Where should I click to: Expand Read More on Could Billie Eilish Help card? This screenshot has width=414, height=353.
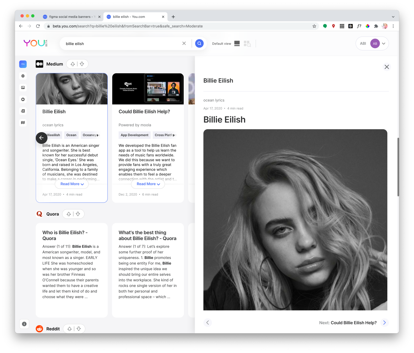(x=148, y=184)
